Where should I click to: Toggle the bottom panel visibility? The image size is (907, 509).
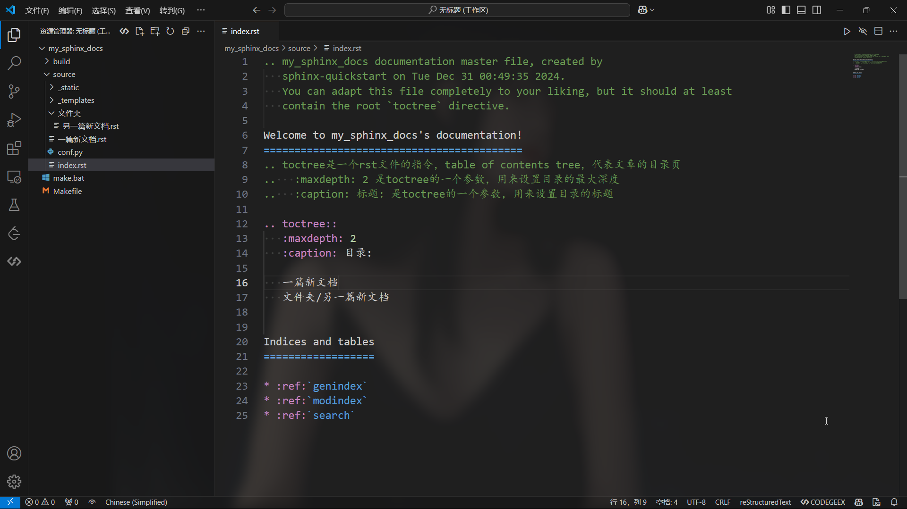pyautogui.click(x=801, y=10)
